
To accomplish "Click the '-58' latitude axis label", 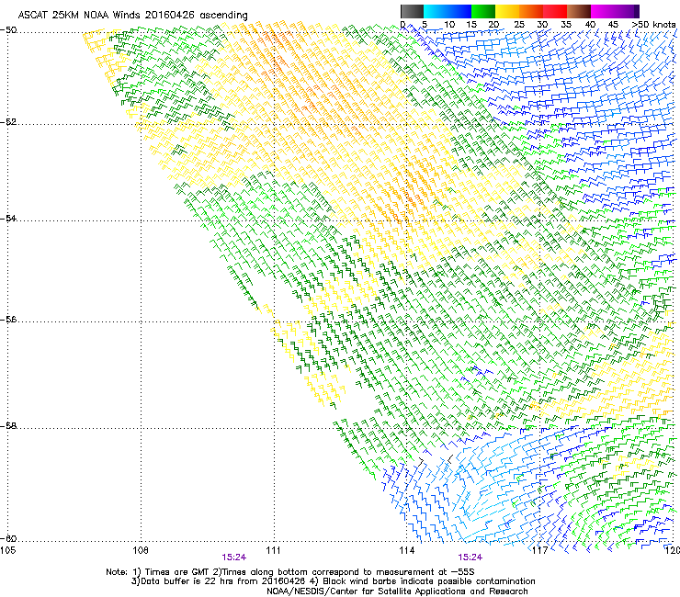I will (x=8, y=426).
